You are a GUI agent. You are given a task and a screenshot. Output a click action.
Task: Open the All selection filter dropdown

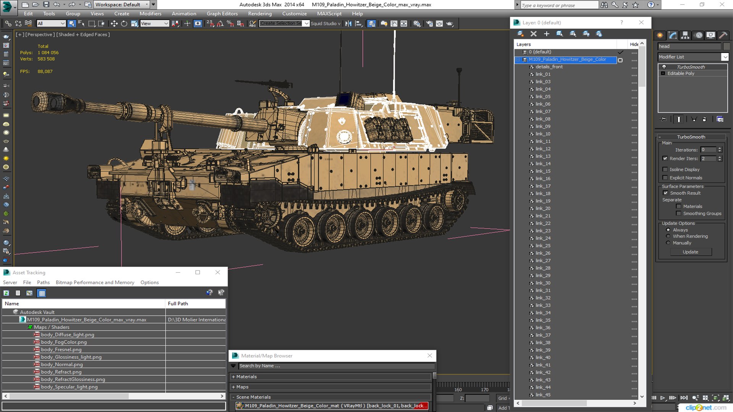pos(51,24)
